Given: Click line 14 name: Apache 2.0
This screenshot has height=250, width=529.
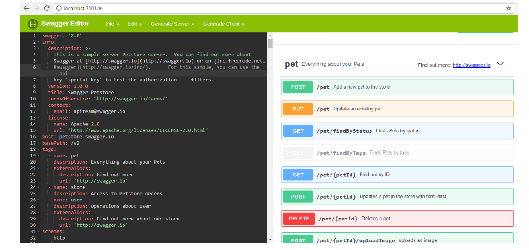Looking at the screenshot, I should point(76,125).
